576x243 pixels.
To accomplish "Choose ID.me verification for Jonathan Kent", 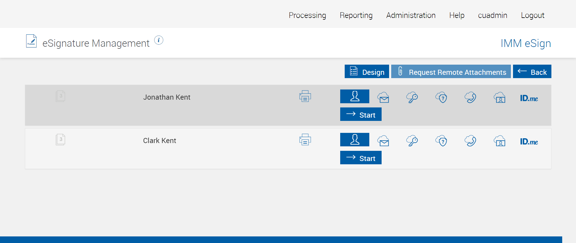I will pyautogui.click(x=529, y=98).
